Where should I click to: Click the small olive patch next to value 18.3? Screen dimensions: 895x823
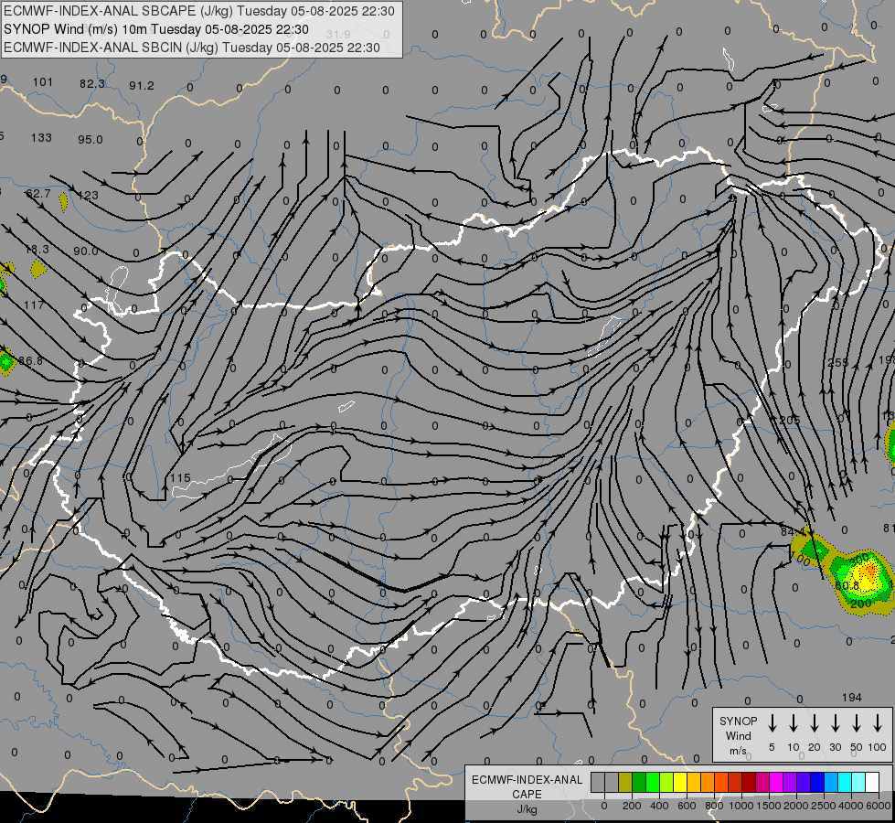click(38, 269)
